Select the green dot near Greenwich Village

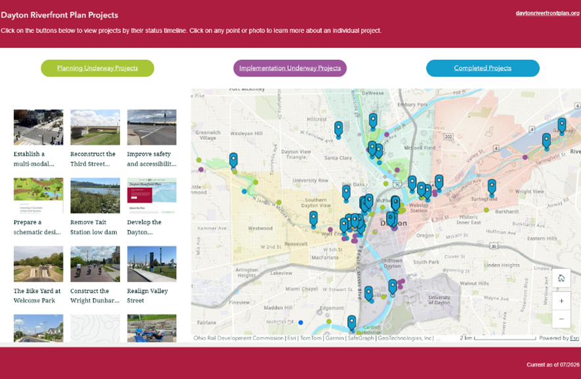(199, 160)
